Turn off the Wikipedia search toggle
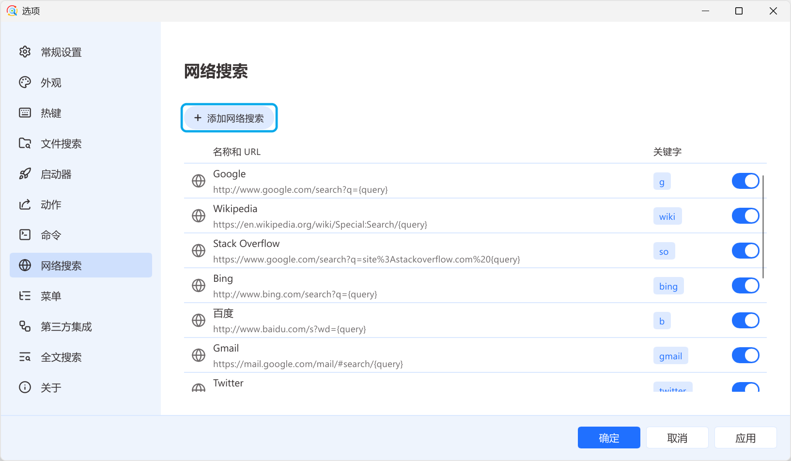This screenshot has height=461, width=791. 745,216
